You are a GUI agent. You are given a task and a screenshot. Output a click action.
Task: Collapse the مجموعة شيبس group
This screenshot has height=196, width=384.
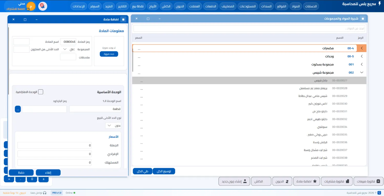tap(362, 72)
